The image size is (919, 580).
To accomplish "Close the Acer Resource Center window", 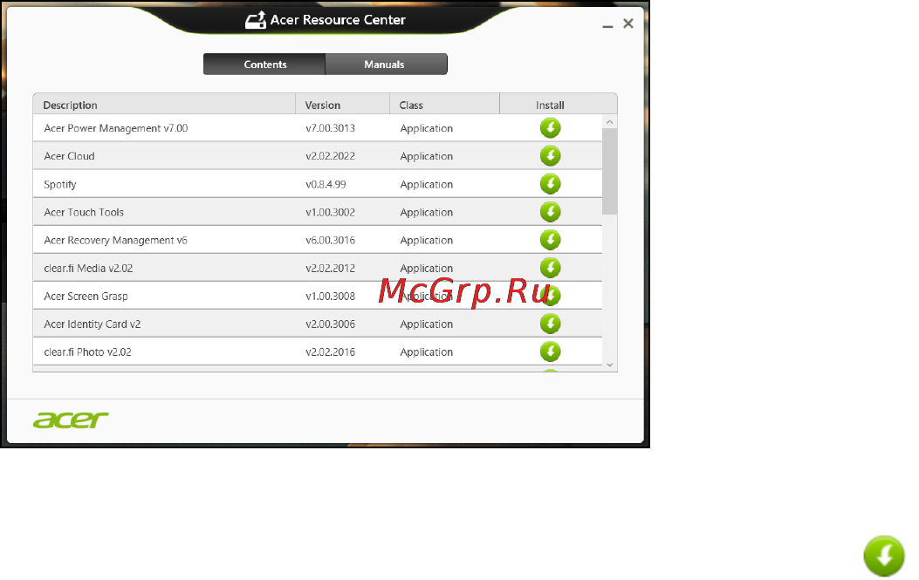I will click(628, 23).
